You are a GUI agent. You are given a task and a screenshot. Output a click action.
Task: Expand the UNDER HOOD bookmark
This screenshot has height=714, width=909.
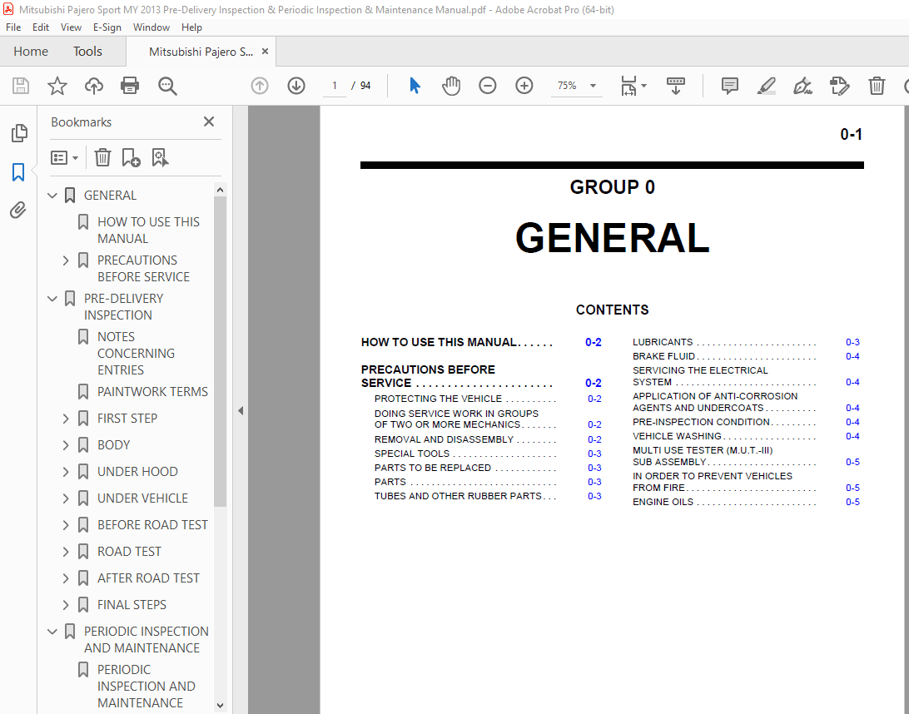click(66, 472)
